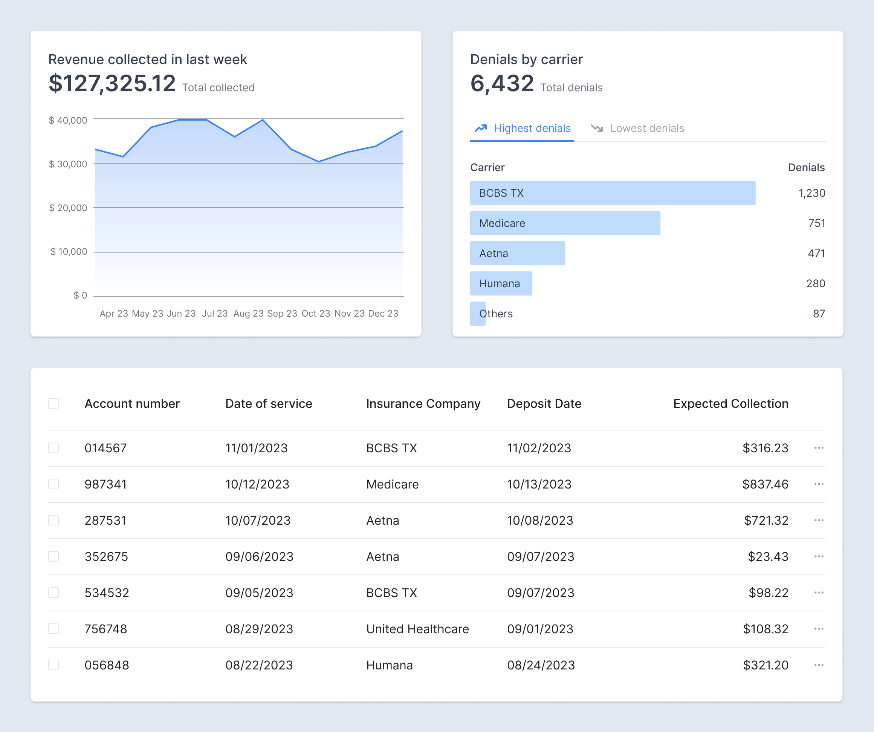874x732 pixels.
Task: Toggle the select-all checkbox in table header
Action: (x=54, y=403)
